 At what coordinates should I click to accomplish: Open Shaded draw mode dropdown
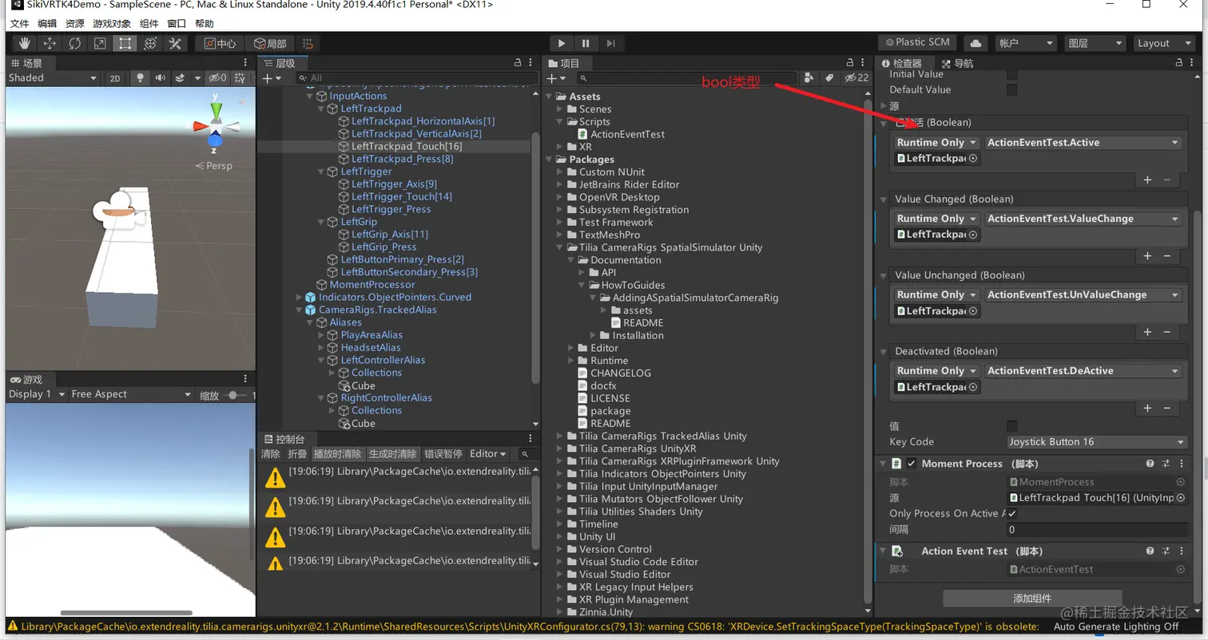tap(53, 77)
